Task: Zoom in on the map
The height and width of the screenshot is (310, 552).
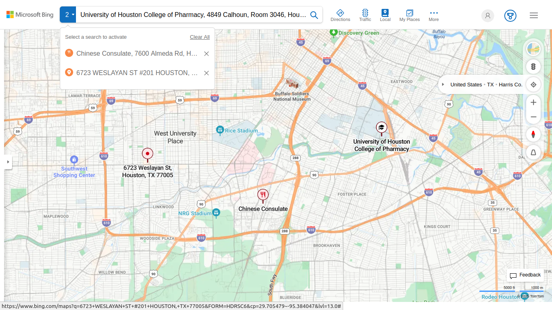Action: pyautogui.click(x=533, y=103)
